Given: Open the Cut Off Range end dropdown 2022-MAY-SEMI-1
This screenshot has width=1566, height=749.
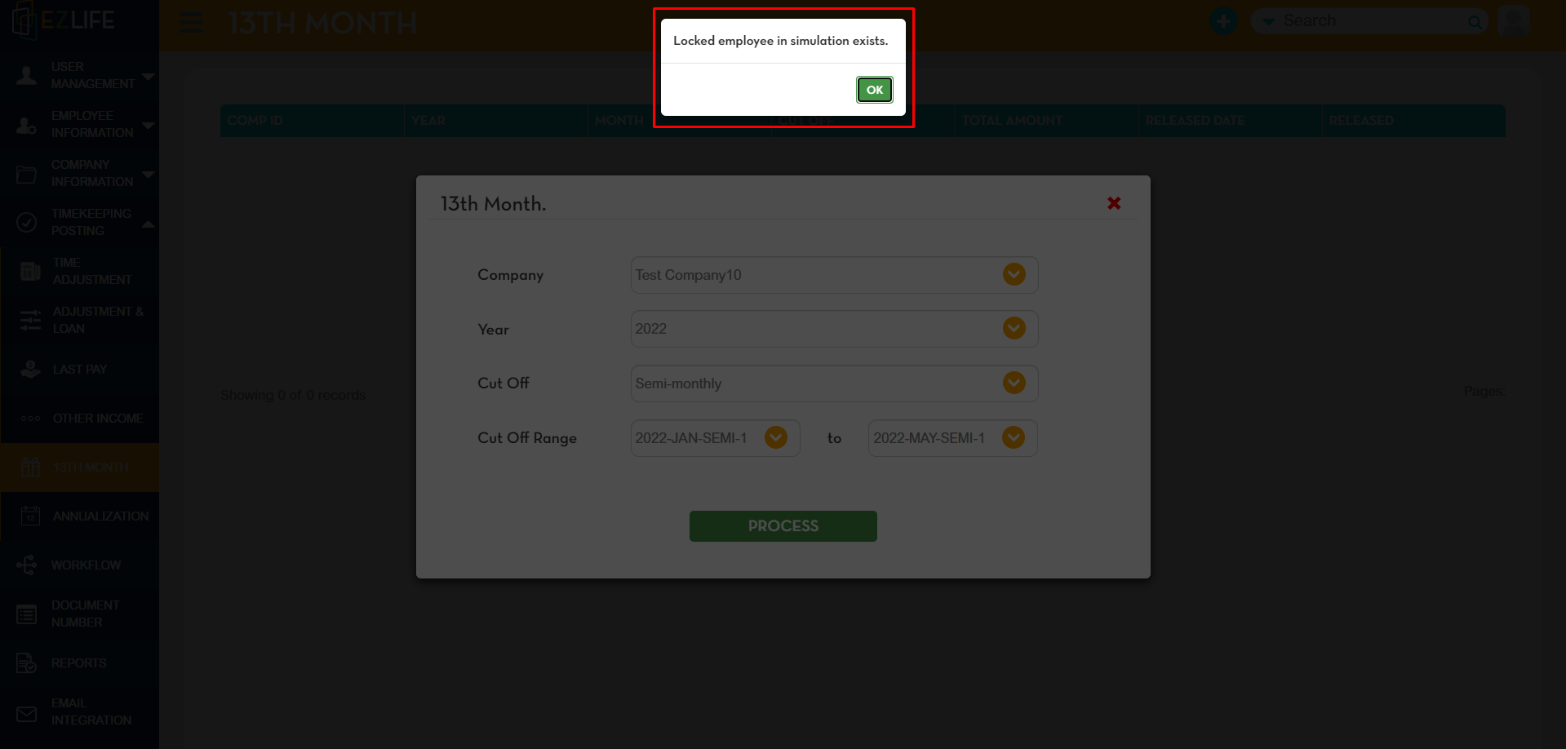Looking at the screenshot, I should tap(952, 438).
